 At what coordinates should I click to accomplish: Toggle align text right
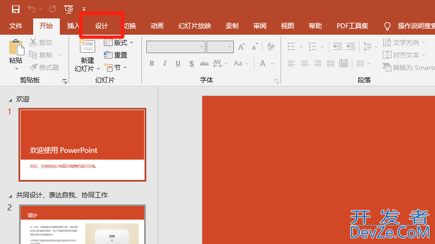click(318, 63)
